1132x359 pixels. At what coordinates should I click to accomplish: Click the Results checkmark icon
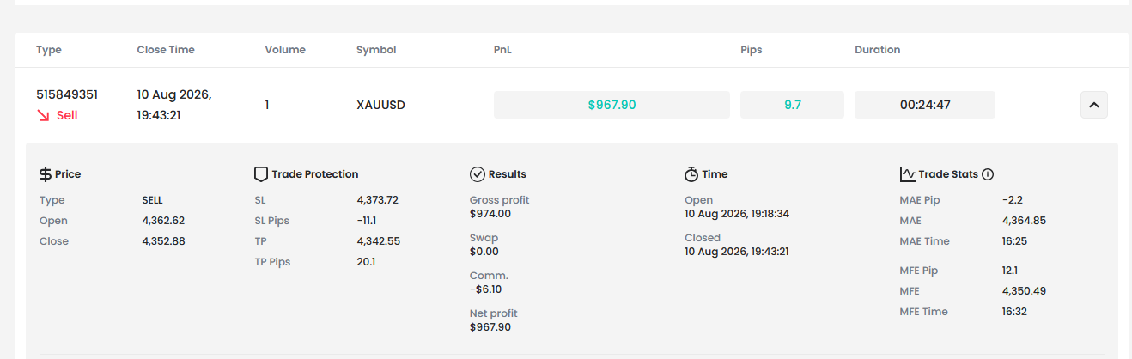[x=478, y=174]
